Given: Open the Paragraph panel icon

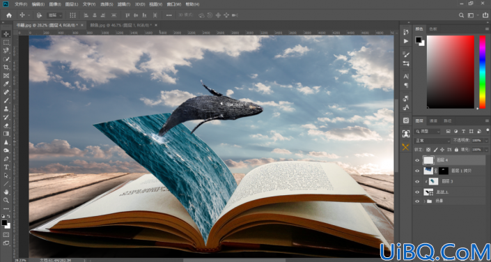Looking at the screenshot, I should click(x=406, y=85).
